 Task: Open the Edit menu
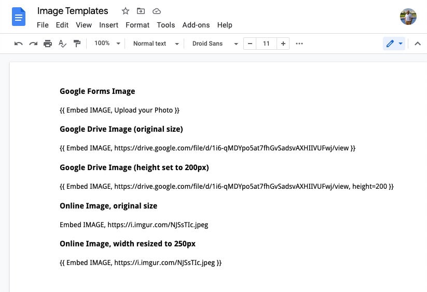pyautogui.click(x=62, y=25)
